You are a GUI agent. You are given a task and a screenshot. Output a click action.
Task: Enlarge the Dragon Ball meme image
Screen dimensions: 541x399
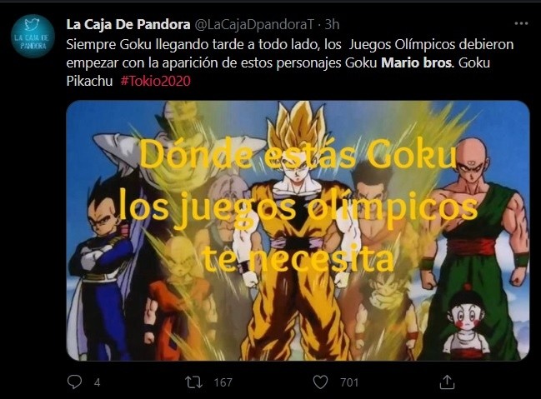pos(298,231)
